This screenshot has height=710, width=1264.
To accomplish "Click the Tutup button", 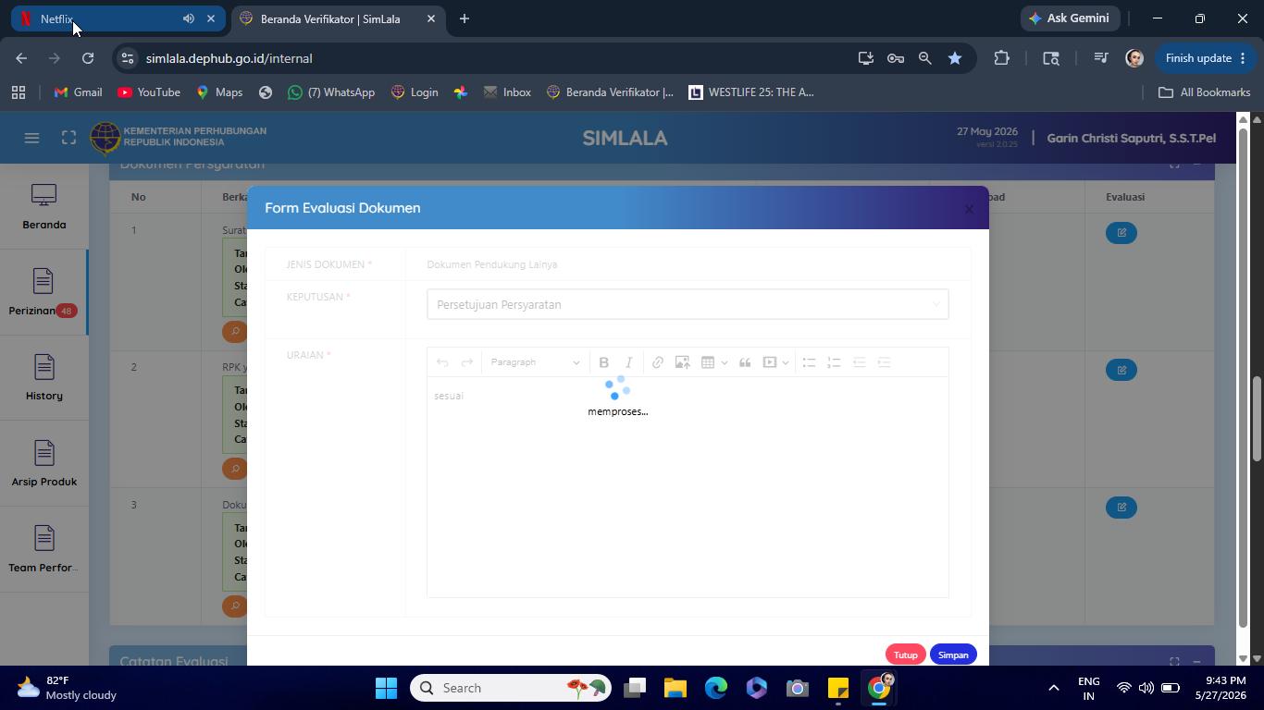I will point(905,655).
